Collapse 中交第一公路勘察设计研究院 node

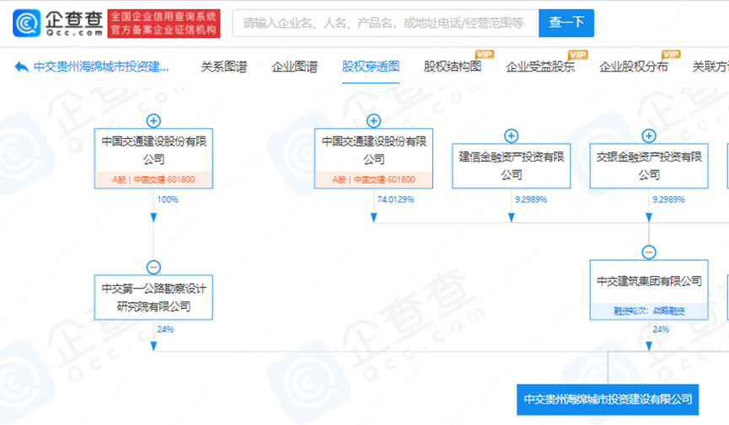[x=153, y=267]
